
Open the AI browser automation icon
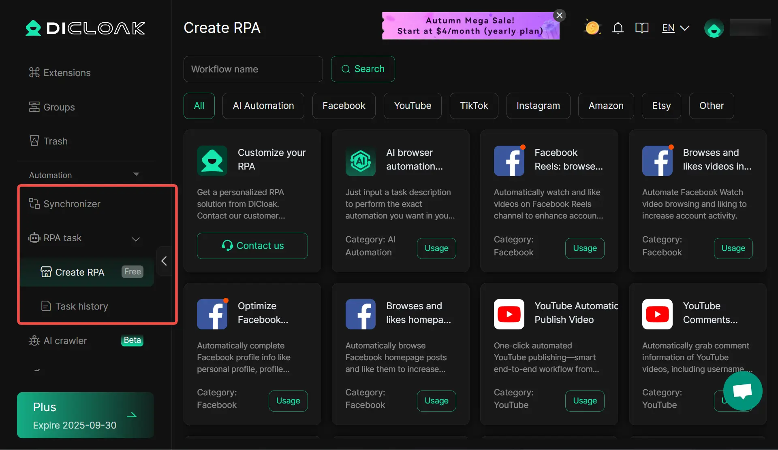coord(360,161)
